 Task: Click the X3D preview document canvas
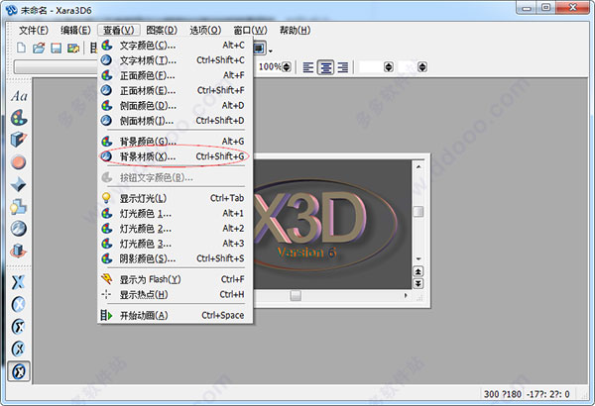[x=332, y=224]
